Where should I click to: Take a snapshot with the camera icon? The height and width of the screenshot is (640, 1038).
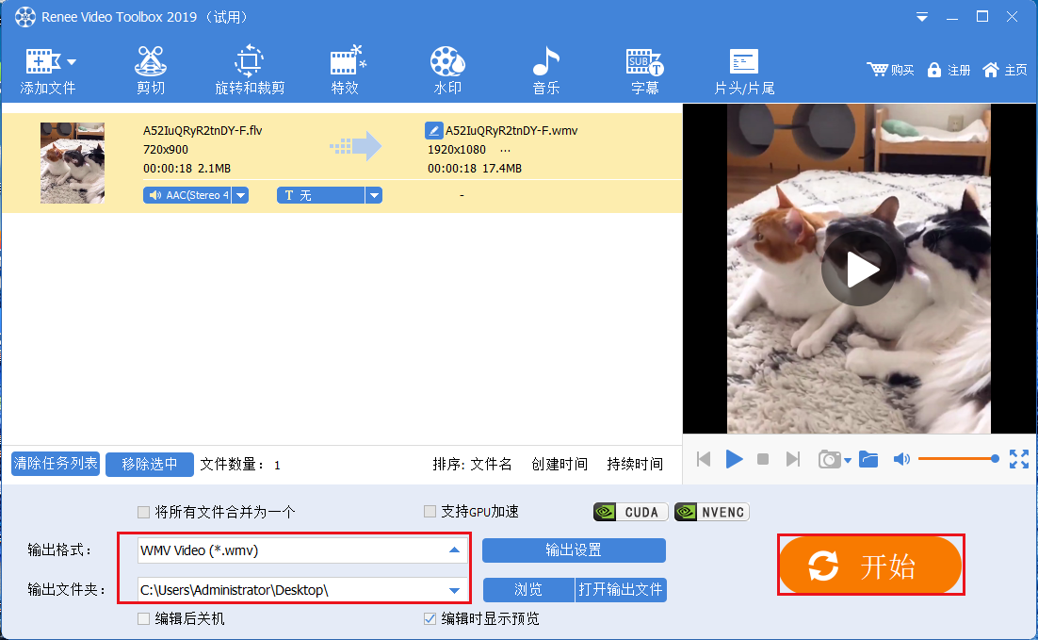coord(829,459)
